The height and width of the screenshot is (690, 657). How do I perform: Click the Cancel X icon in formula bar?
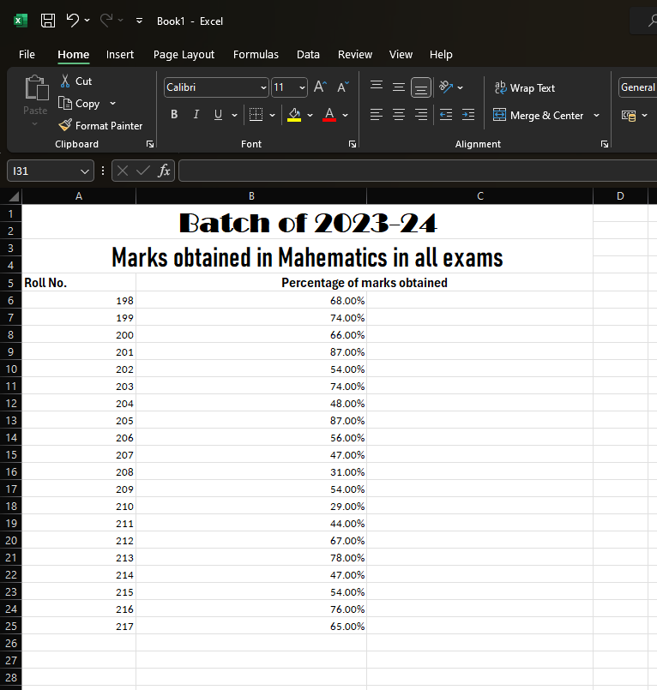pyautogui.click(x=123, y=171)
